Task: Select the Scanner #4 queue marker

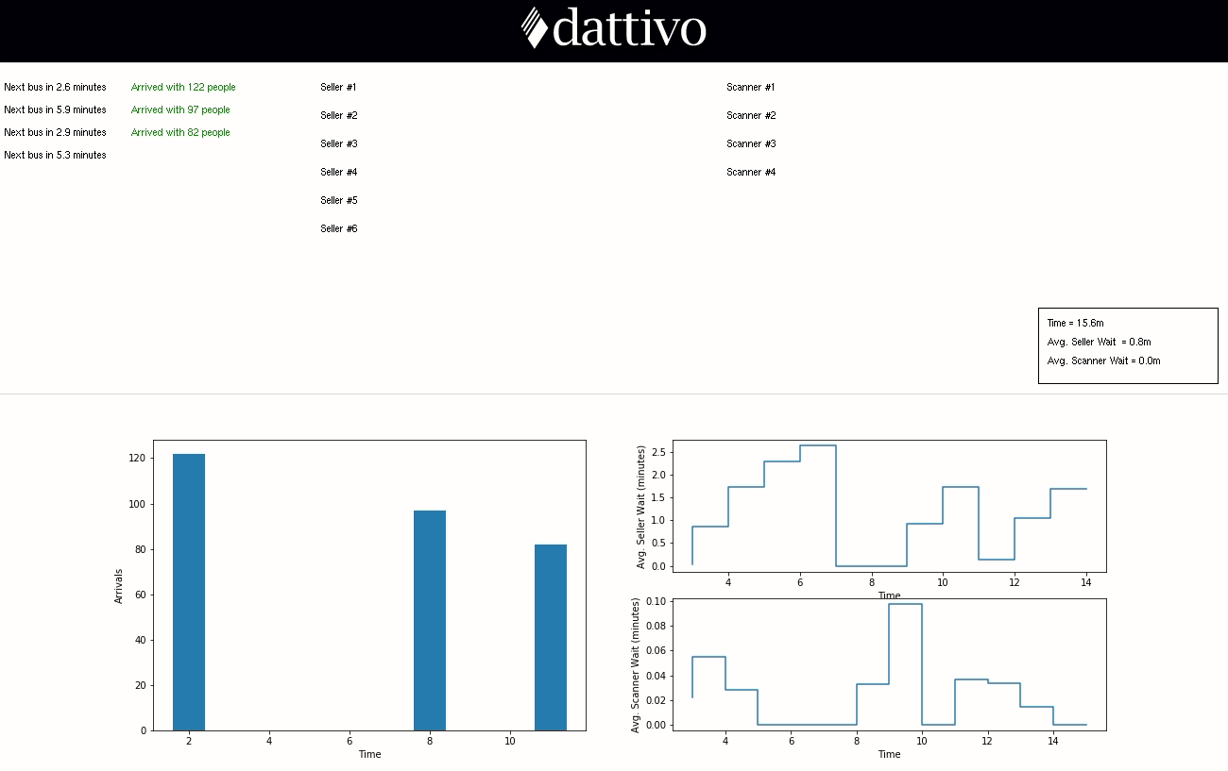Action: tap(751, 172)
